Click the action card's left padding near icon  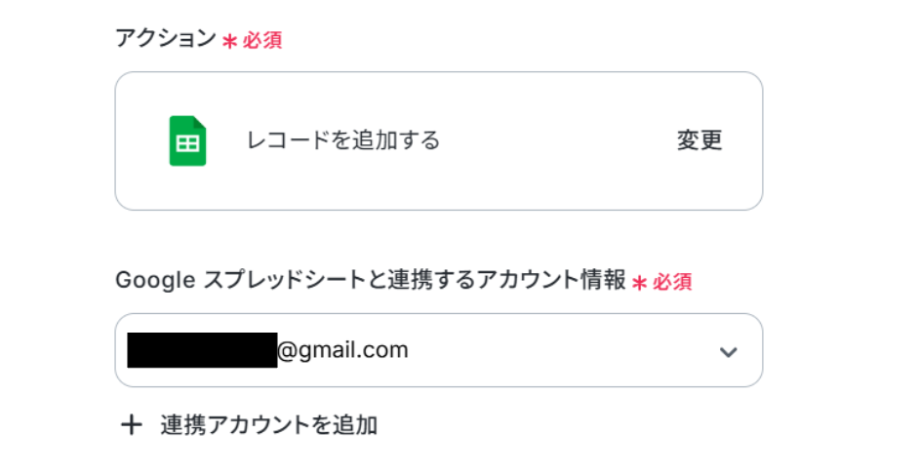pos(141,141)
